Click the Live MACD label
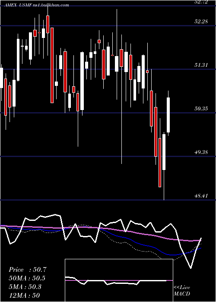216x302 pixels. (x=182, y=290)
